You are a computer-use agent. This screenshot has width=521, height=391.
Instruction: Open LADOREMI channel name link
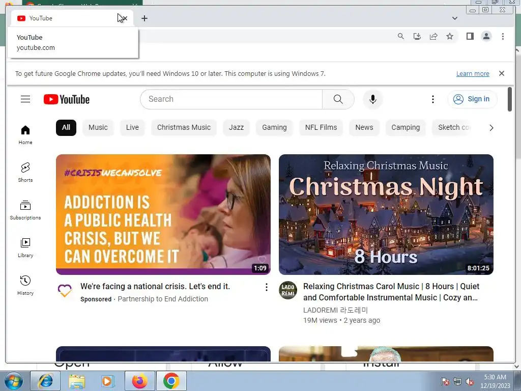[335, 310]
